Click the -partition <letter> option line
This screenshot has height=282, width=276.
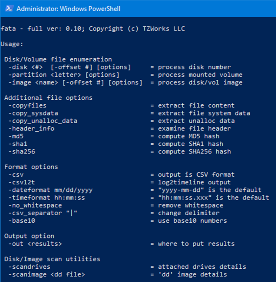tap(64, 75)
